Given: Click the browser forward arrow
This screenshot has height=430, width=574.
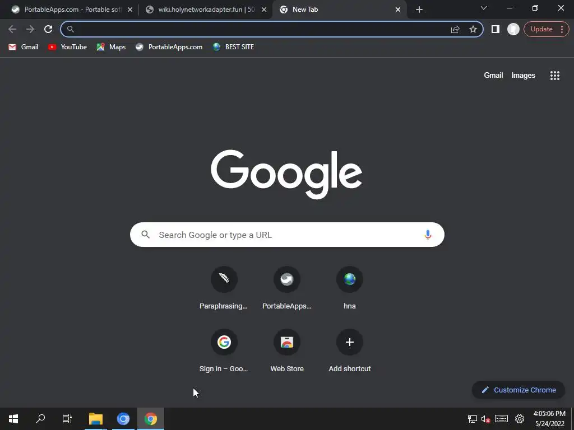Looking at the screenshot, I should coord(30,29).
